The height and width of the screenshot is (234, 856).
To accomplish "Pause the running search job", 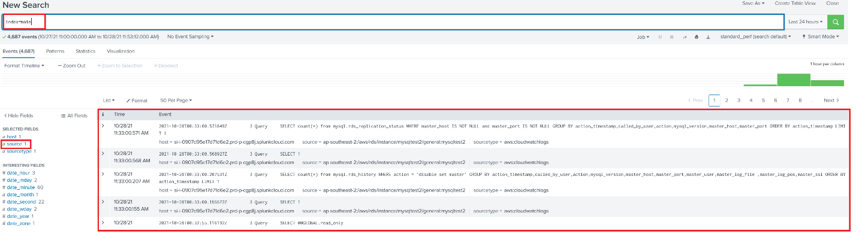I will click(660, 37).
